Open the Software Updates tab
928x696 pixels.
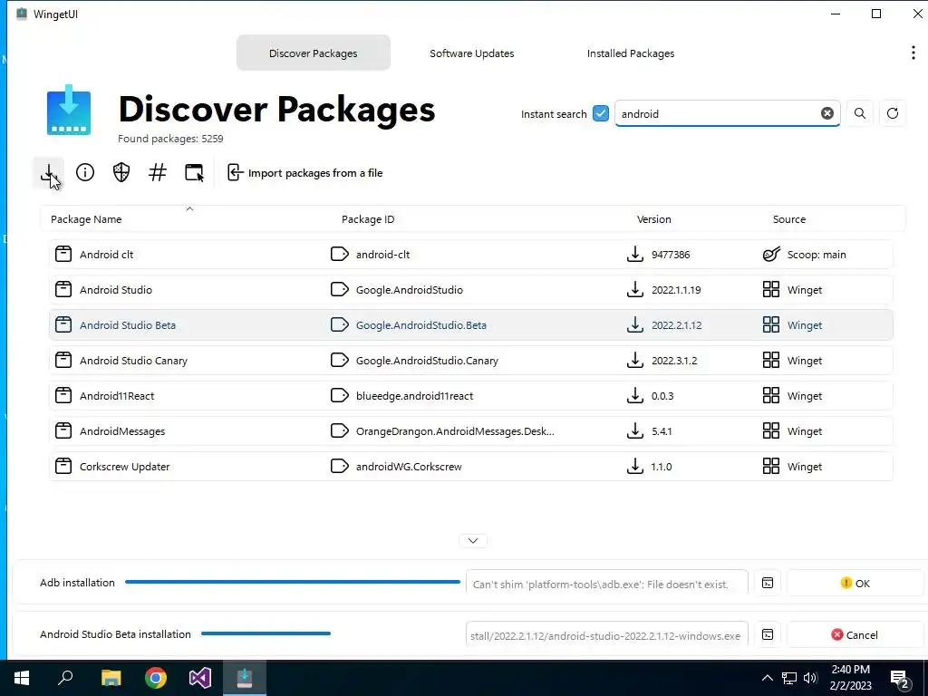471,53
